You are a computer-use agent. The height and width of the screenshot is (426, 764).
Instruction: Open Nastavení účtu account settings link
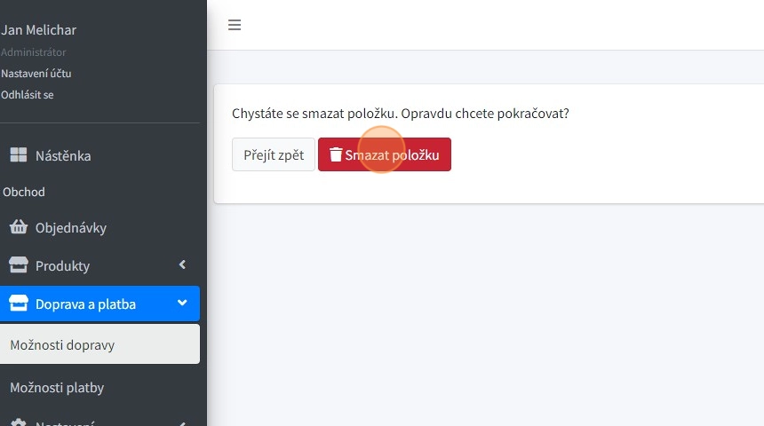tap(36, 74)
